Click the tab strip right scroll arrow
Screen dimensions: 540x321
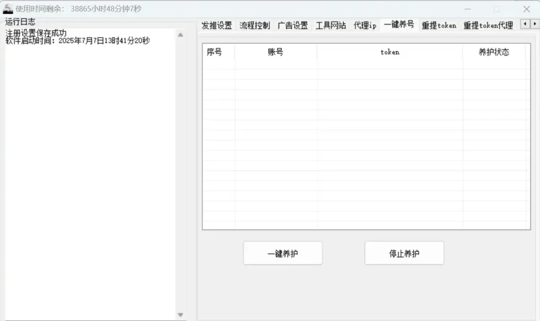pyautogui.click(x=535, y=24)
